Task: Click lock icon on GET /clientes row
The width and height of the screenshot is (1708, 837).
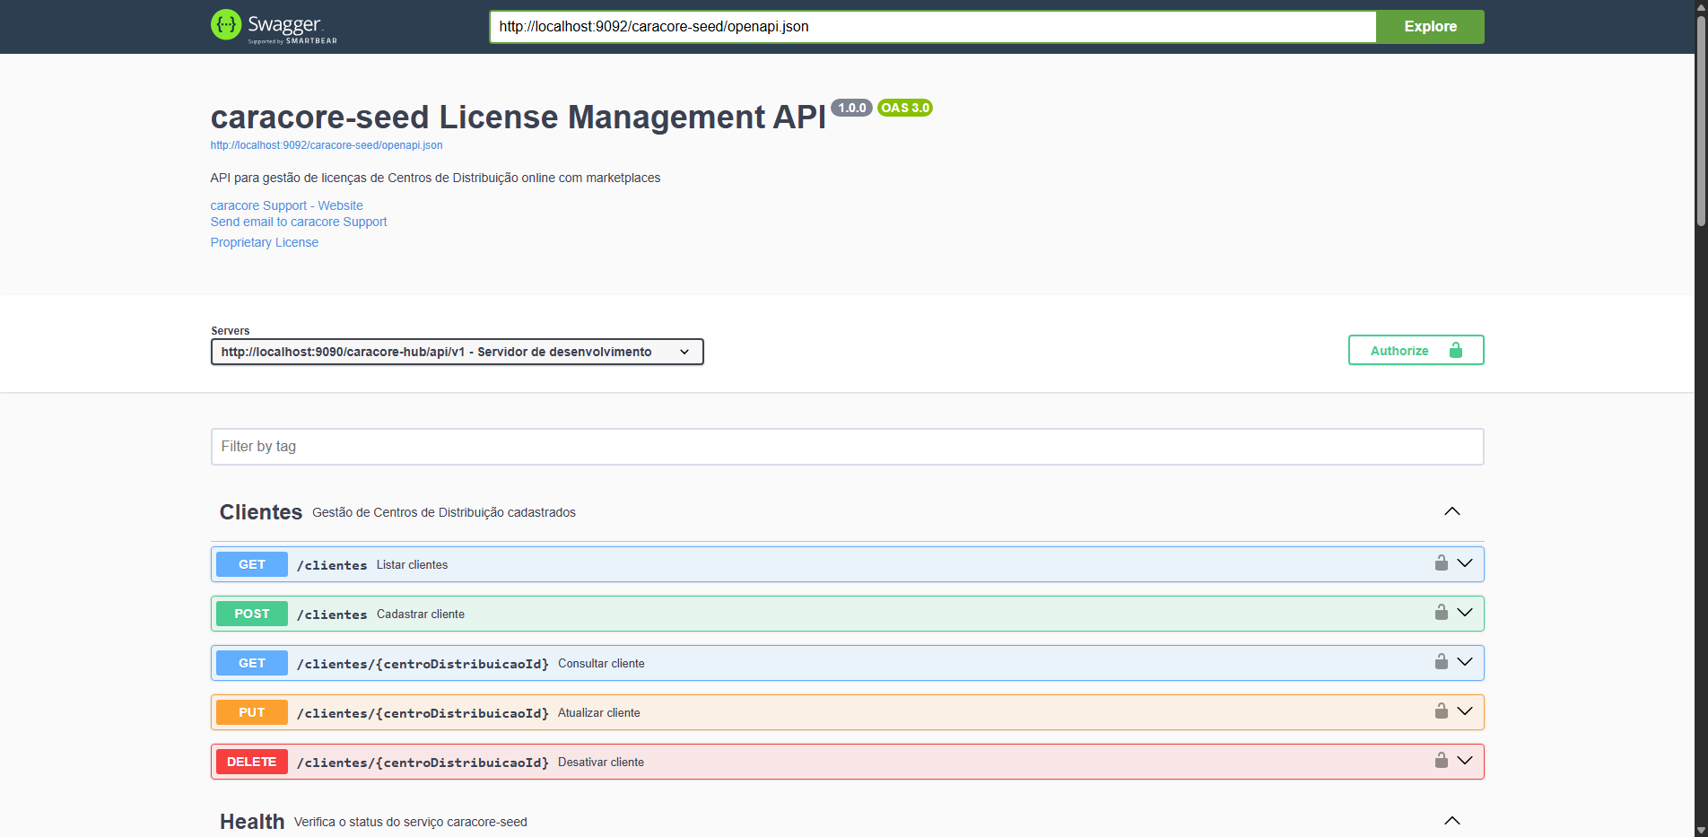Action: (1441, 563)
